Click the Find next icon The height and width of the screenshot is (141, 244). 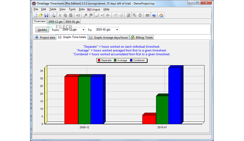tap(91, 15)
